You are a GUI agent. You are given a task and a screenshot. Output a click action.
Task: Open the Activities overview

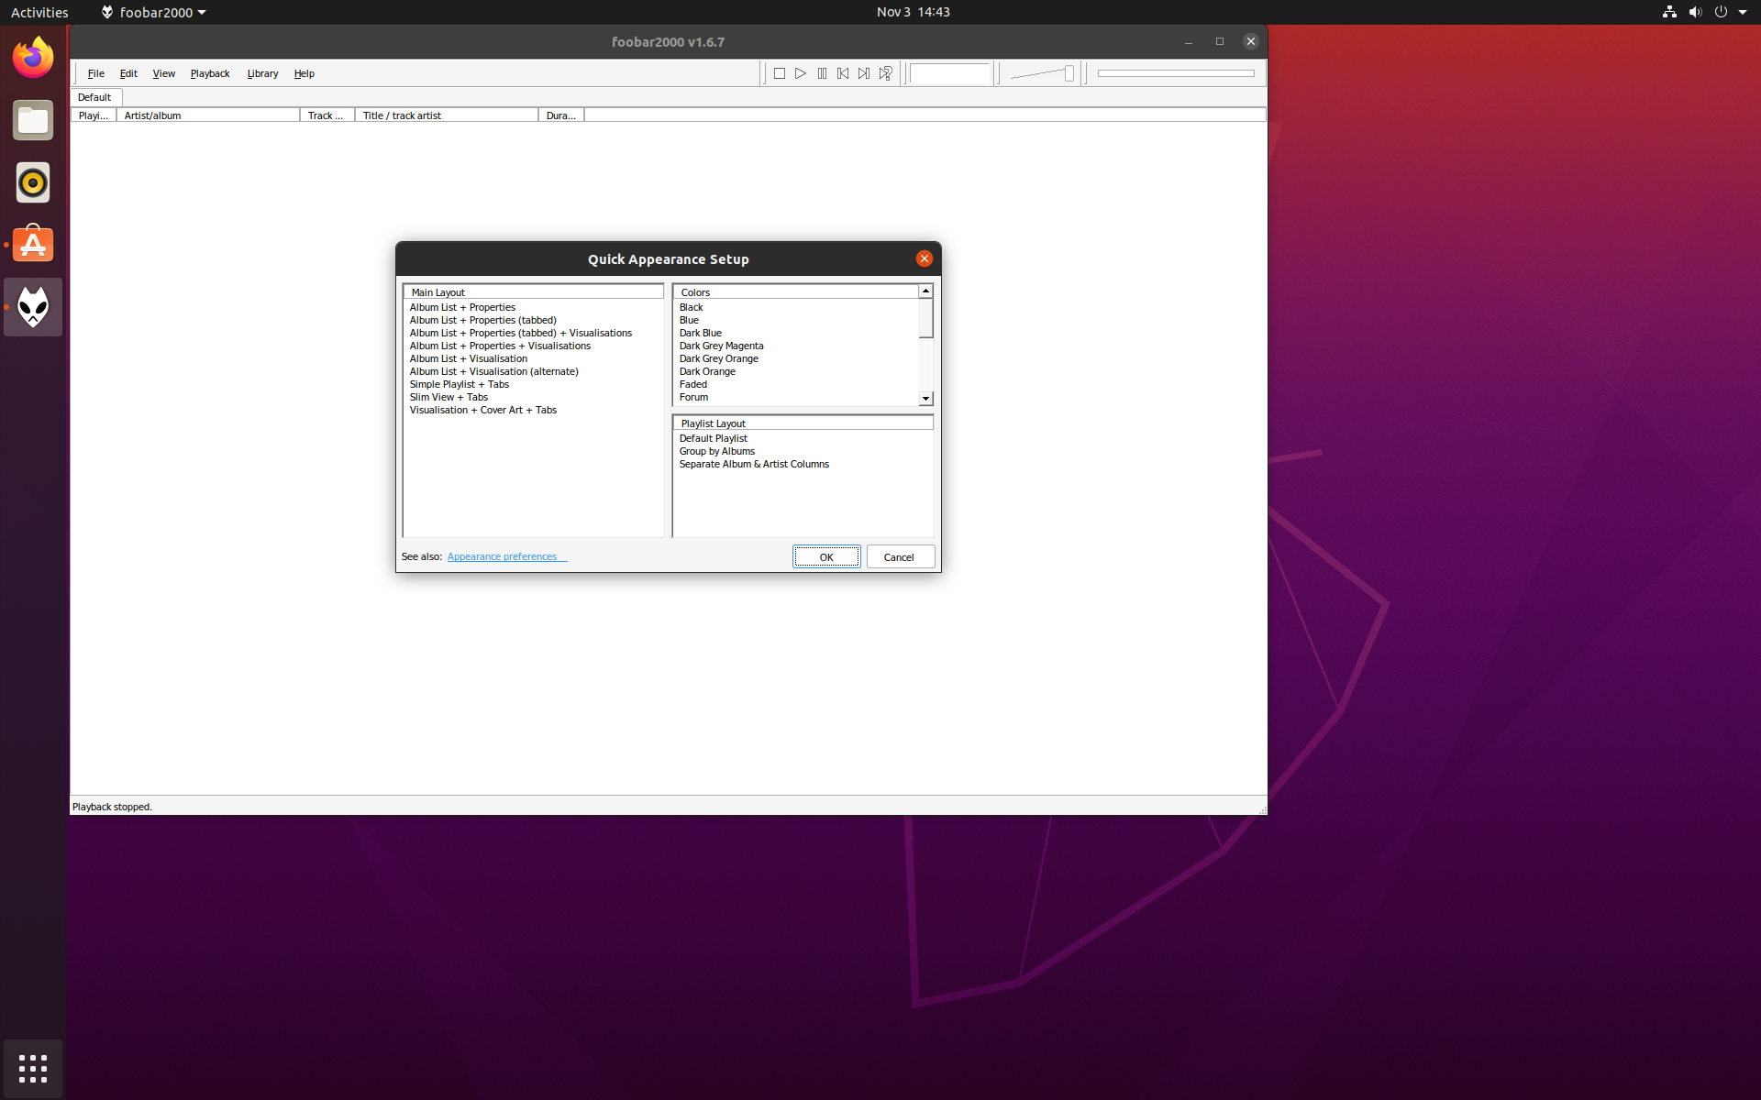pos(39,12)
